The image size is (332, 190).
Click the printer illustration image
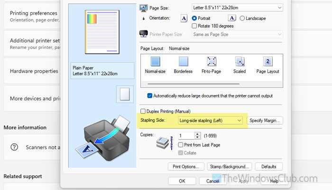point(103,139)
